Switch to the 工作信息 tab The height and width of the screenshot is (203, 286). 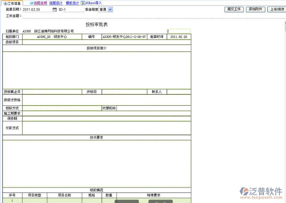[x=14, y=4]
